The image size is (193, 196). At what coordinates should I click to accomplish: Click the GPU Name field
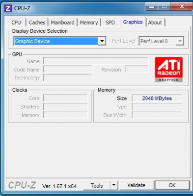pyautogui.click(x=96, y=61)
